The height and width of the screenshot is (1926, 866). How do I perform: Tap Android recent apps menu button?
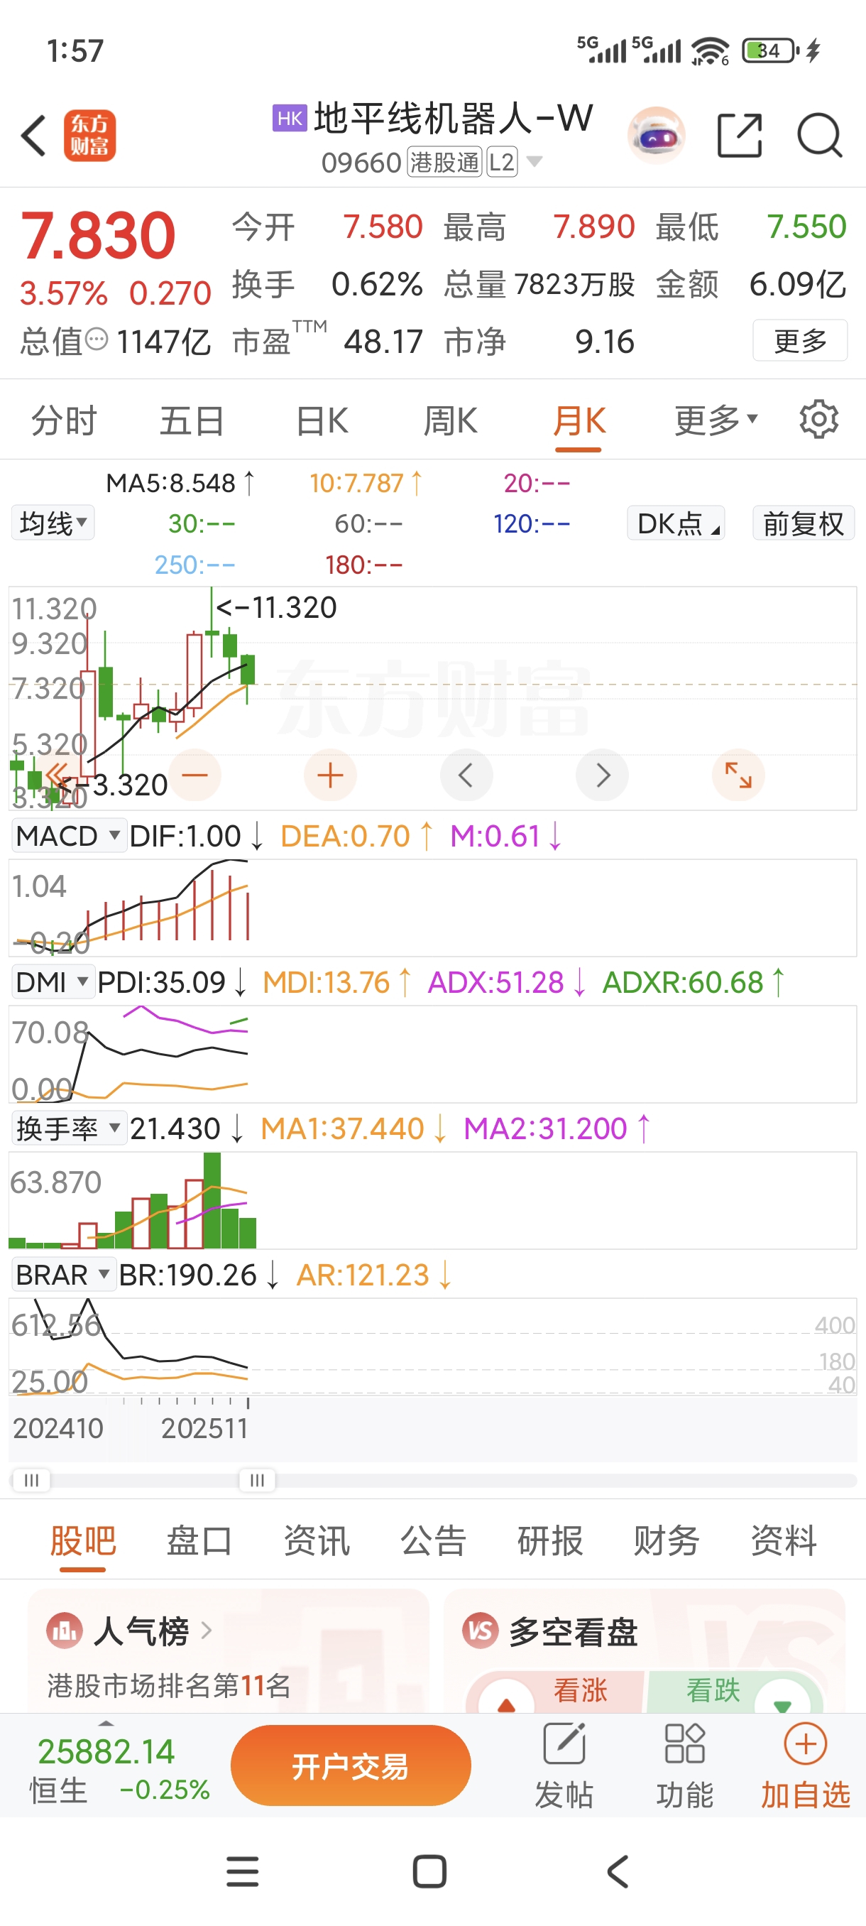coord(242,1871)
